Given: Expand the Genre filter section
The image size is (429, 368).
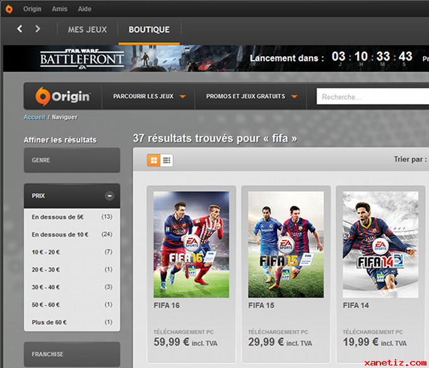Looking at the screenshot, I should 72,160.
